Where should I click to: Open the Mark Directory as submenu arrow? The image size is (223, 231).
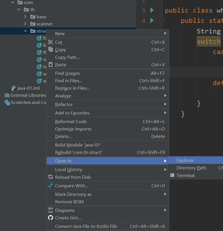[165, 194]
